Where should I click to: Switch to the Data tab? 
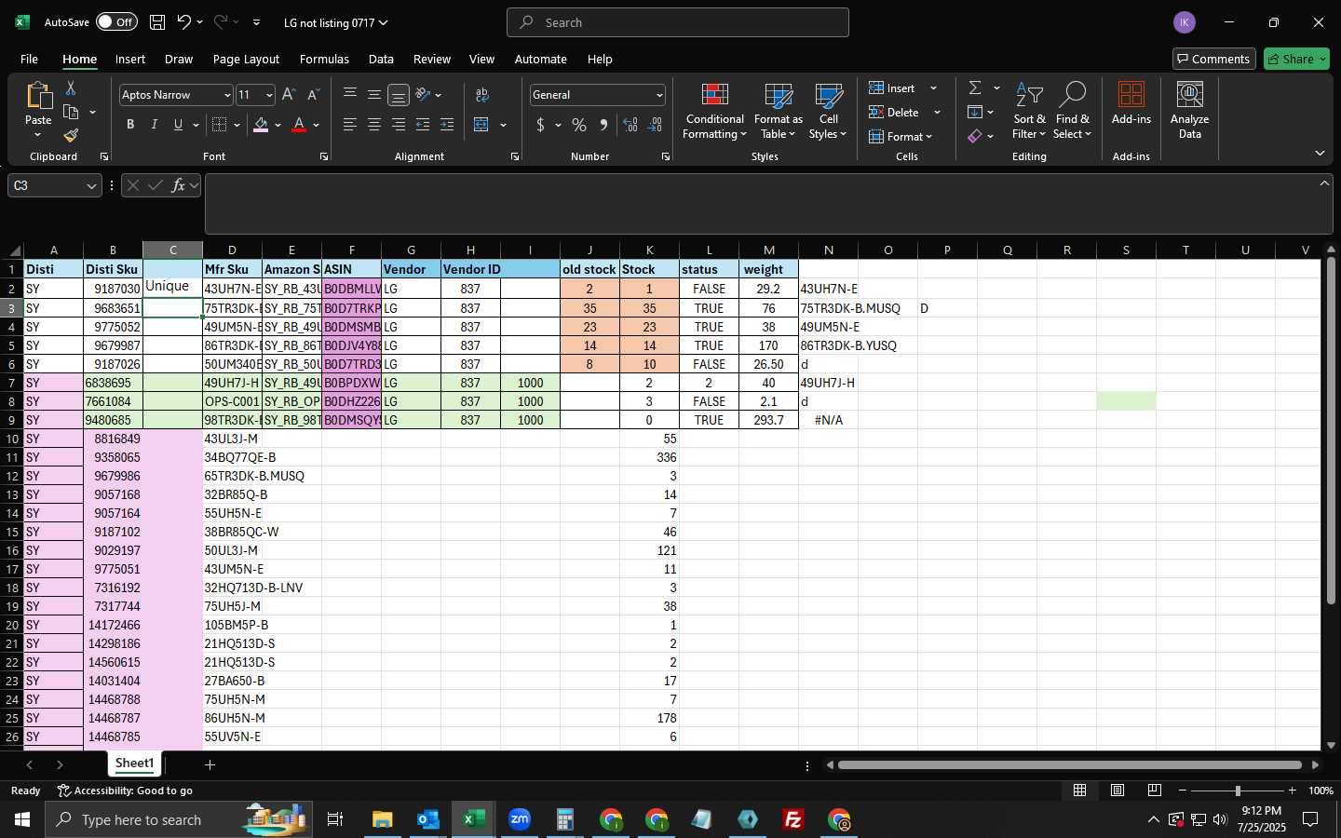click(x=381, y=59)
